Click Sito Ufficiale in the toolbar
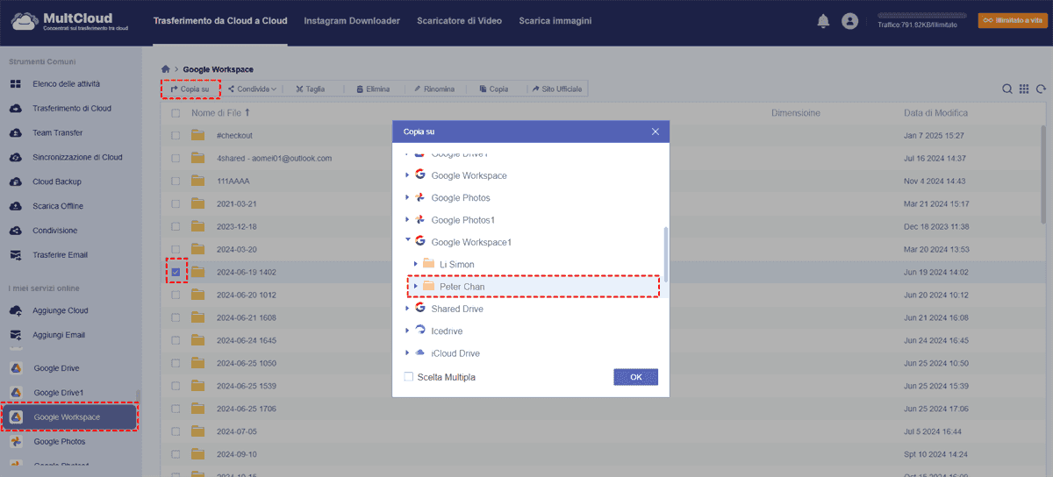Viewport: 1053px width, 477px height. click(x=556, y=89)
